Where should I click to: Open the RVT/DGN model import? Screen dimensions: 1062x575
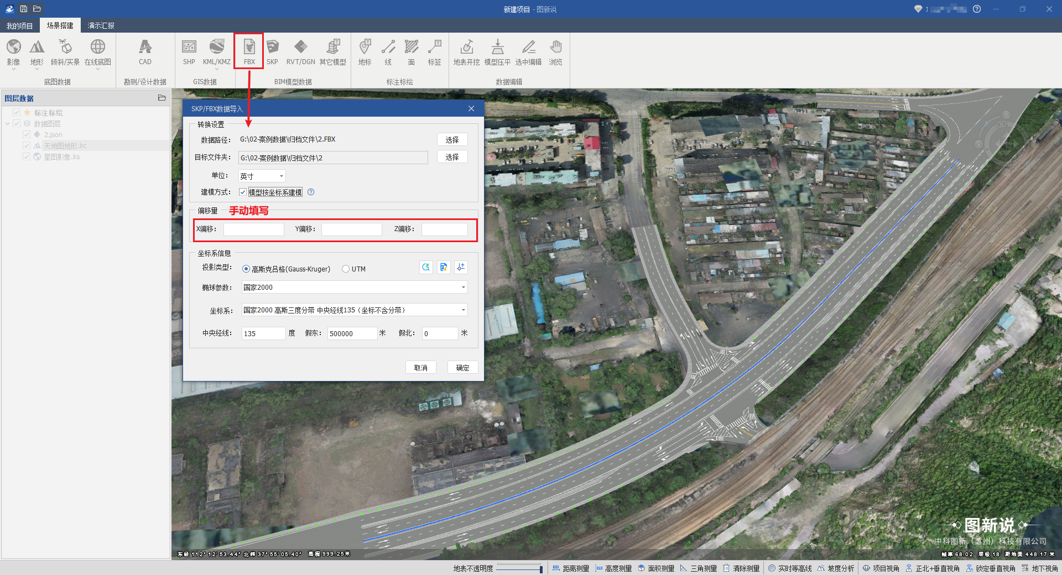click(300, 51)
